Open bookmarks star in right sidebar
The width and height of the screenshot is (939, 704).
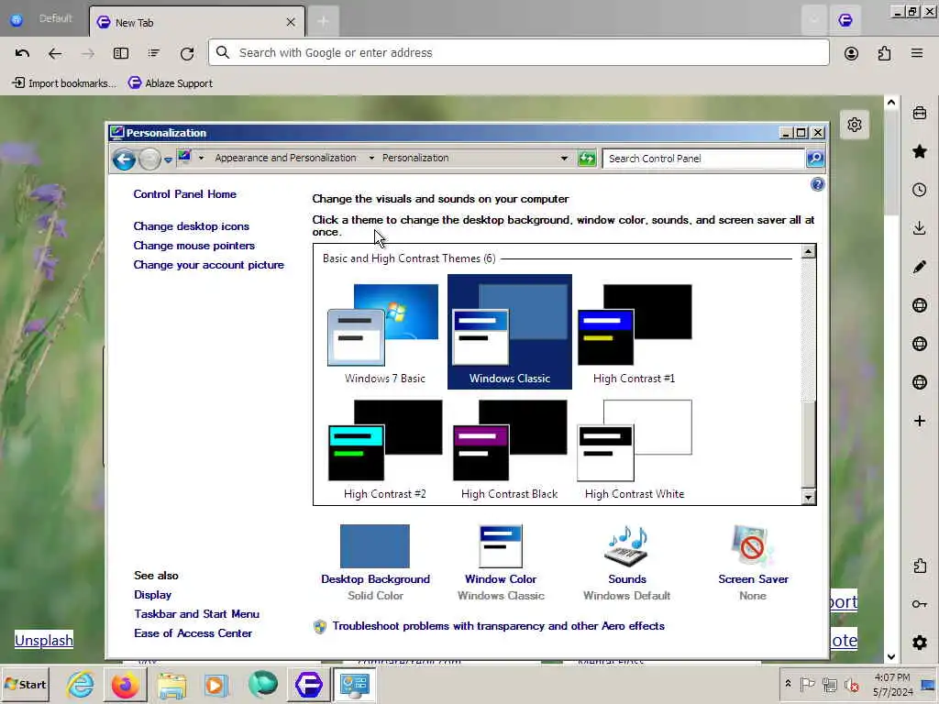coord(920,151)
